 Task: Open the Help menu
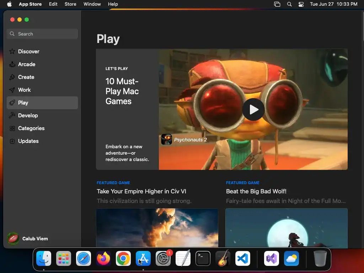tap(113, 4)
